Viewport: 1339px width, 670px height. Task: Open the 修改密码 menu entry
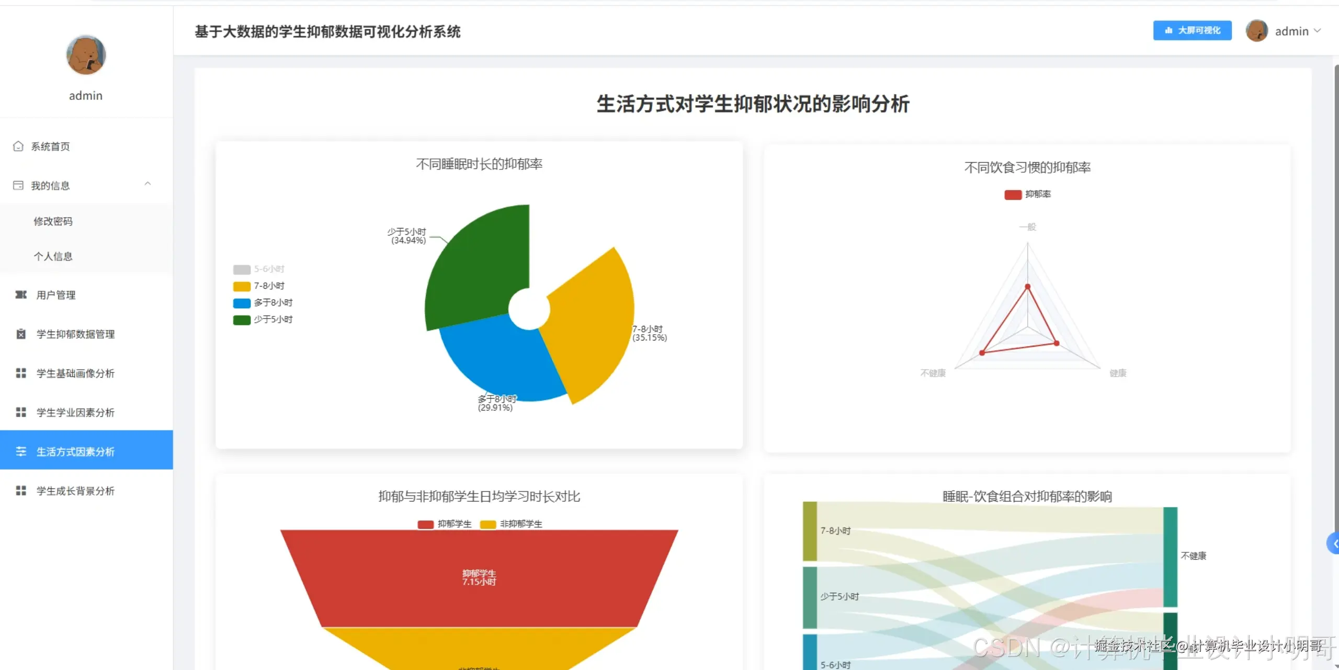(x=53, y=221)
